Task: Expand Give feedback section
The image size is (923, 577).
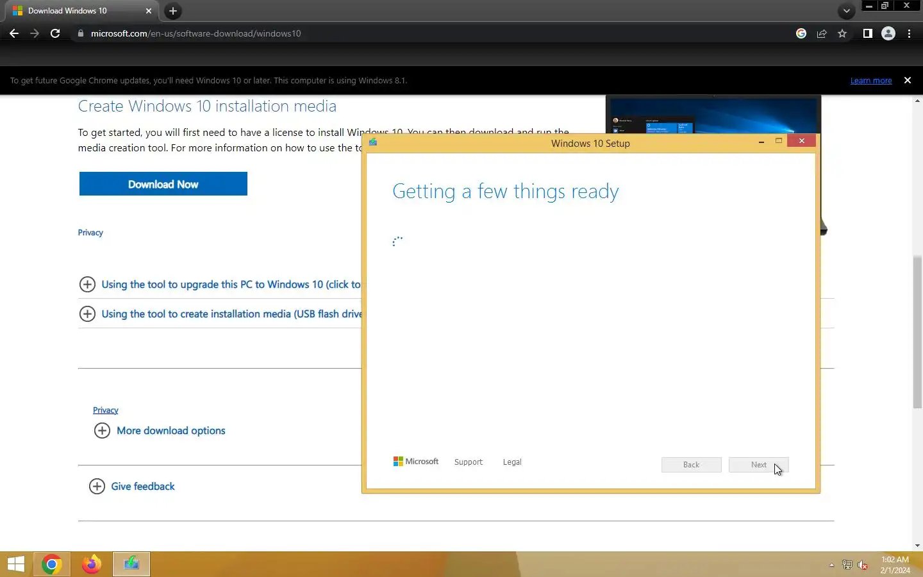Action: tap(132, 486)
